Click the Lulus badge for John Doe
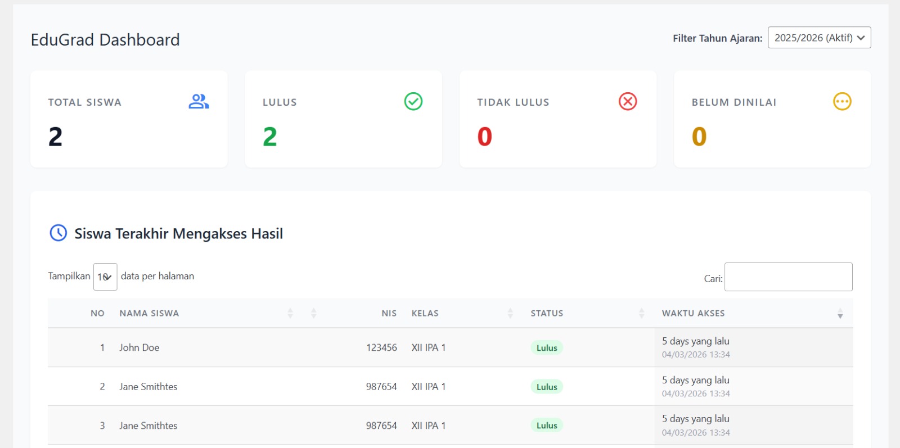This screenshot has width=900, height=448. coord(547,348)
